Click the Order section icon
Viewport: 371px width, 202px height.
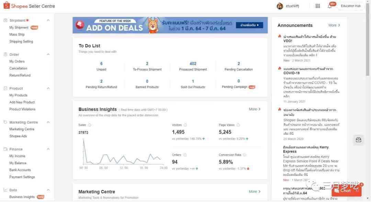[x=5, y=54]
